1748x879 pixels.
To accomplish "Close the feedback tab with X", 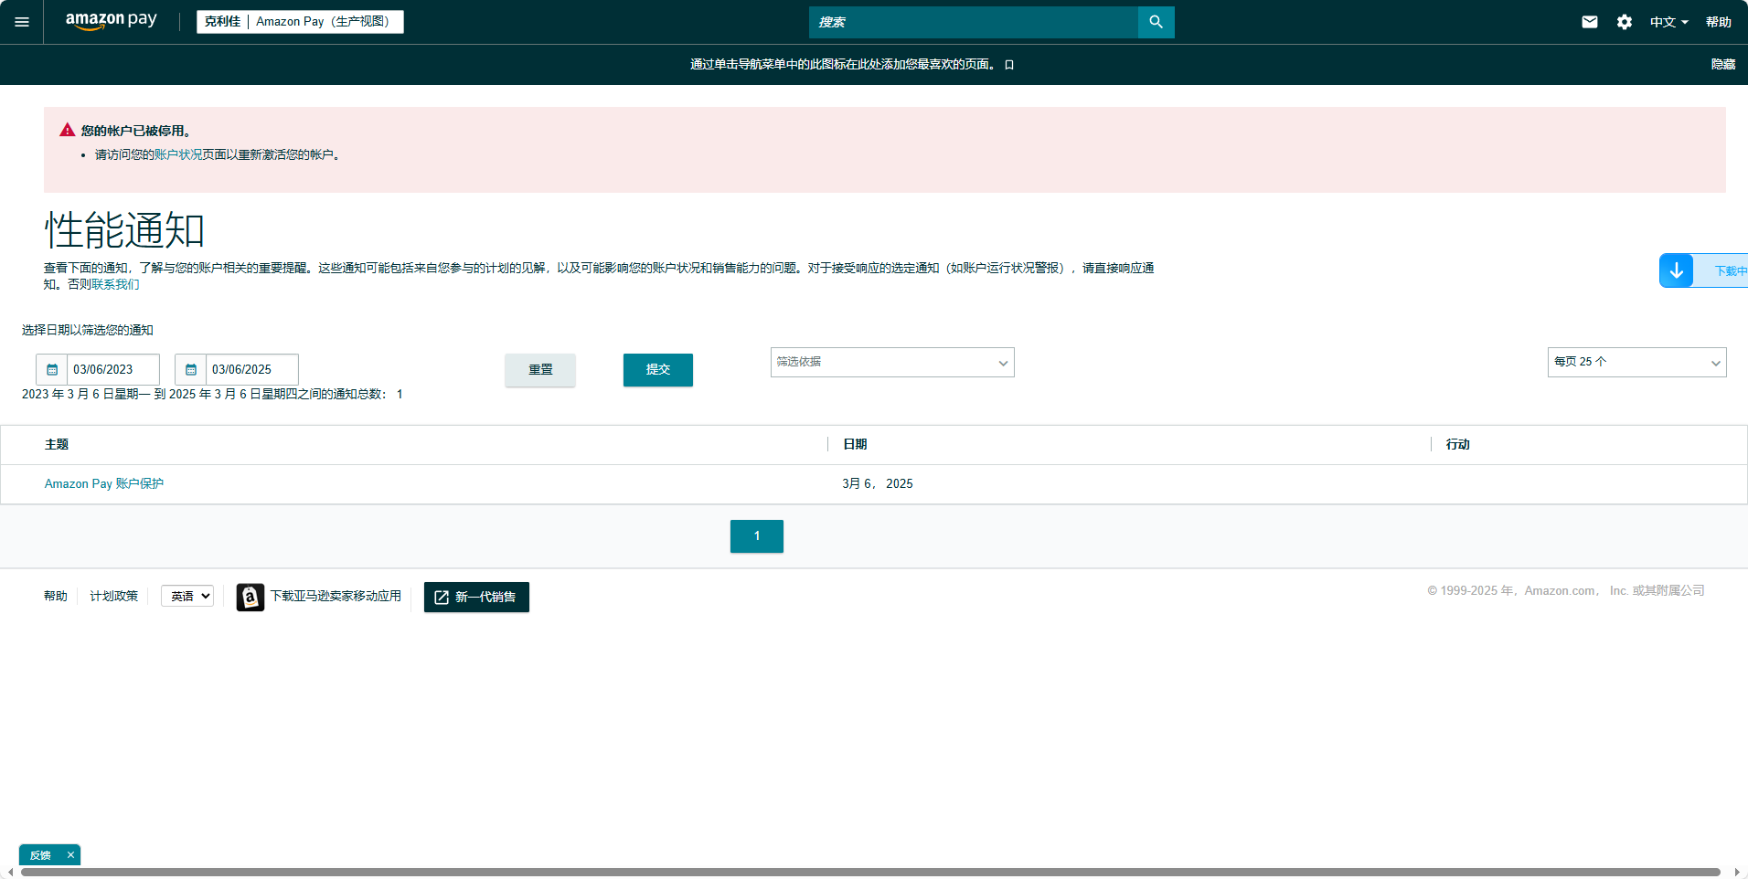I will click(x=70, y=855).
